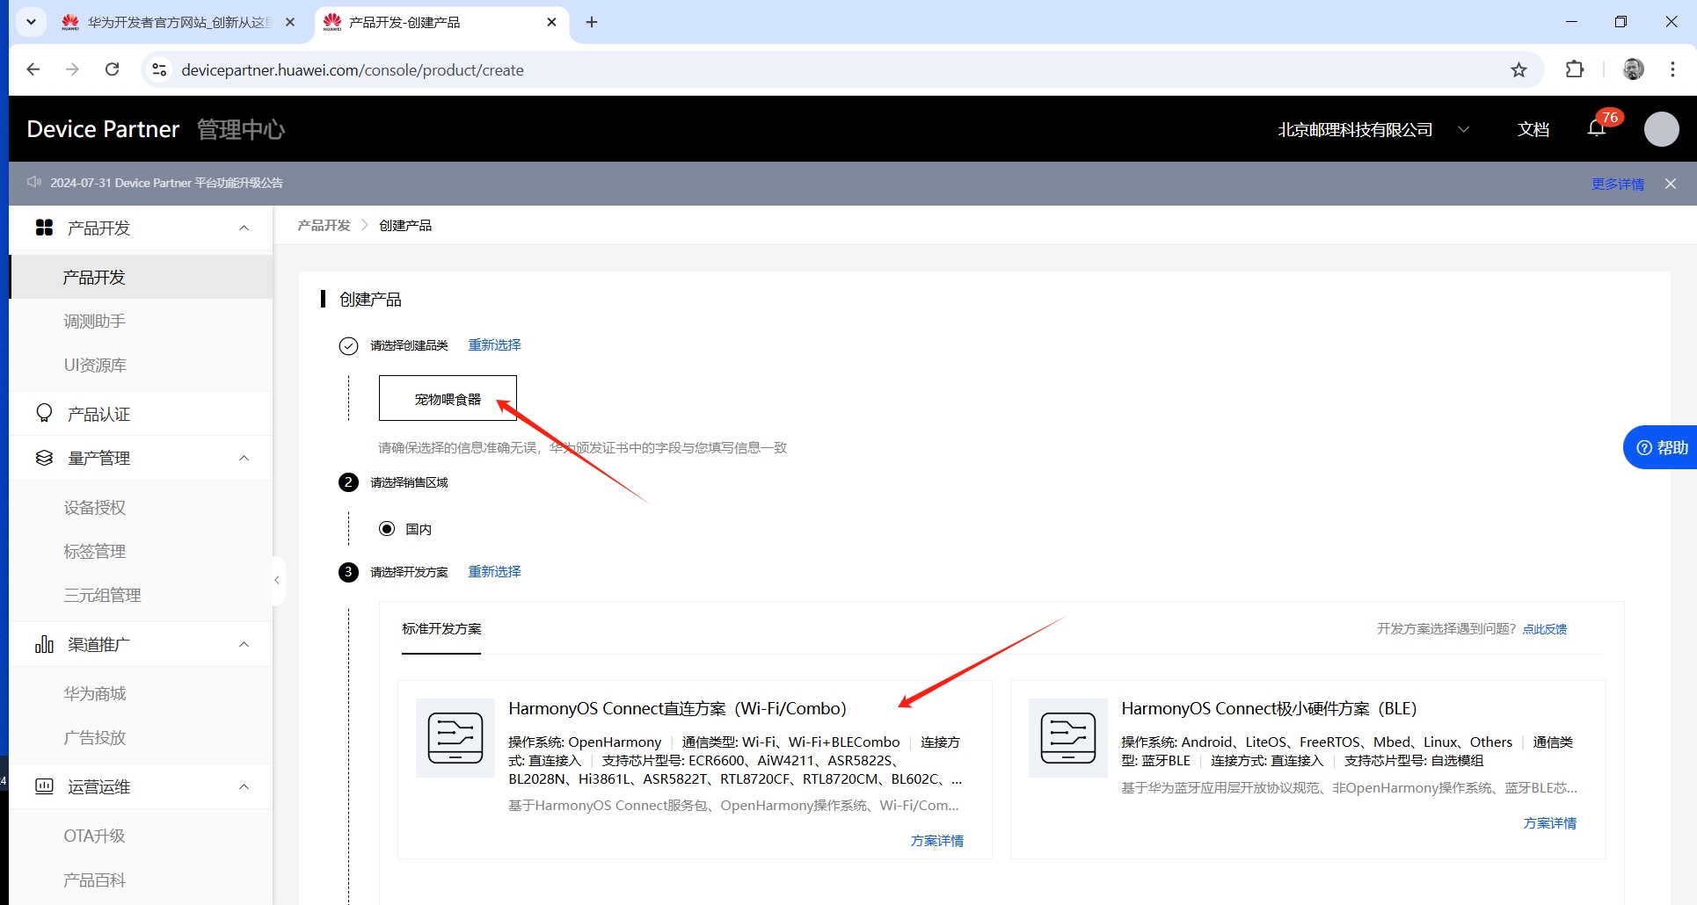The height and width of the screenshot is (905, 1697).
Task: Select HarmonyOS Connect极小硬件方案 (BLE) card
Action: (x=1308, y=770)
